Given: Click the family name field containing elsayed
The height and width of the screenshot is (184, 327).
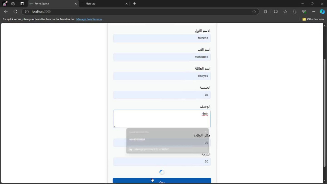Looking at the screenshot, I should tap(162, 76).
